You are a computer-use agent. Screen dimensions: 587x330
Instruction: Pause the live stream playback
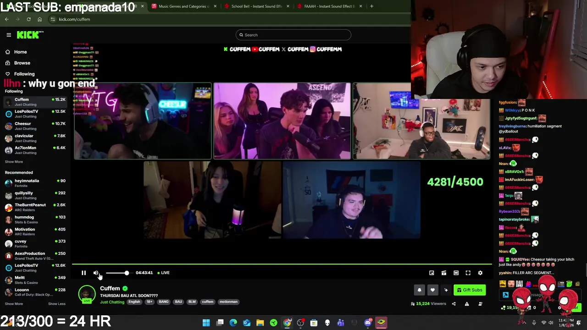point(83,273)
